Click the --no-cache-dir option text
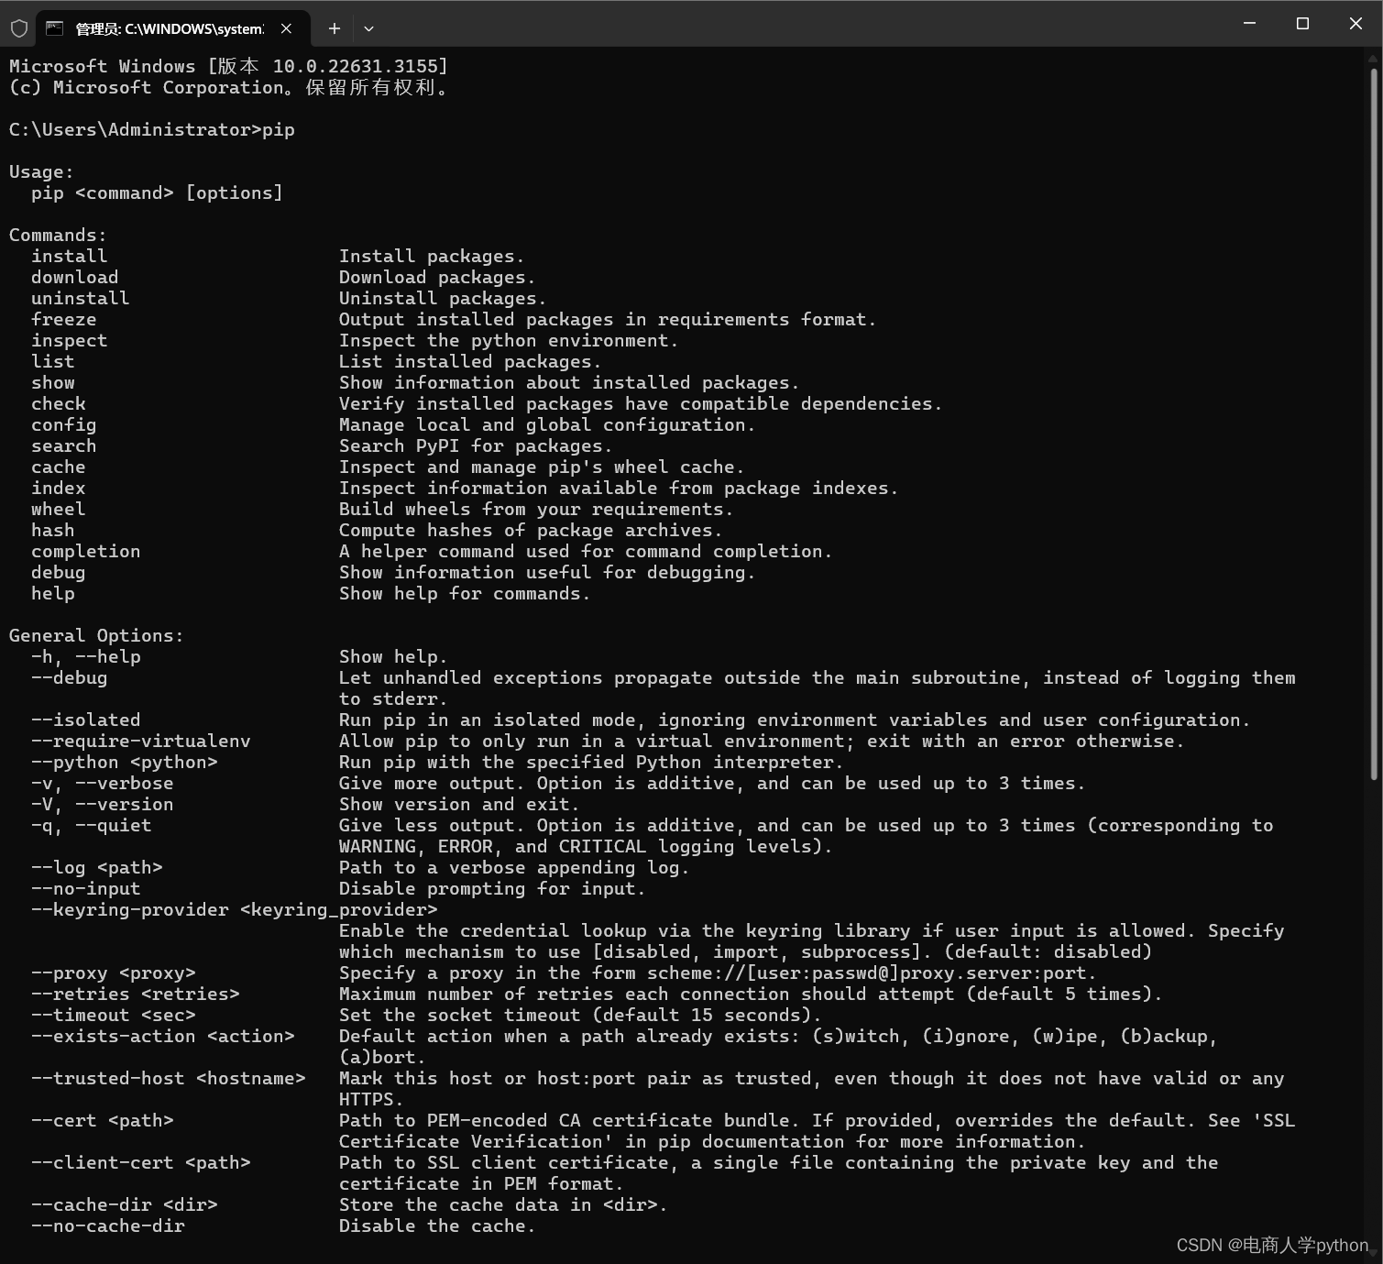Image resolution: width=1383 pixels, height=1264 pixels. [x=107, y=1226]
